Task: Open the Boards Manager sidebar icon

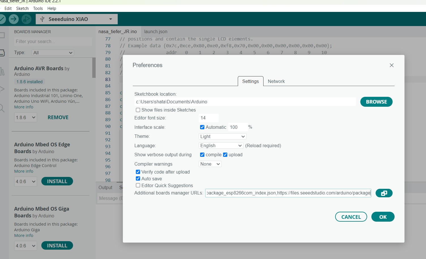Action: (2, 53)
